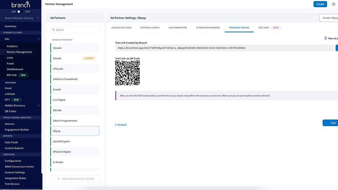Open the Fraud page
The height and width of the screenshot is (190, 338).
(x=10, y=64)
